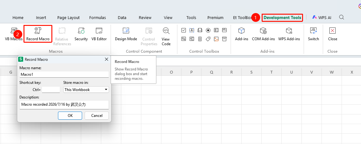The image size is (361, 144).
Task: Insert a Text Box control
Action: coord(192,30)
